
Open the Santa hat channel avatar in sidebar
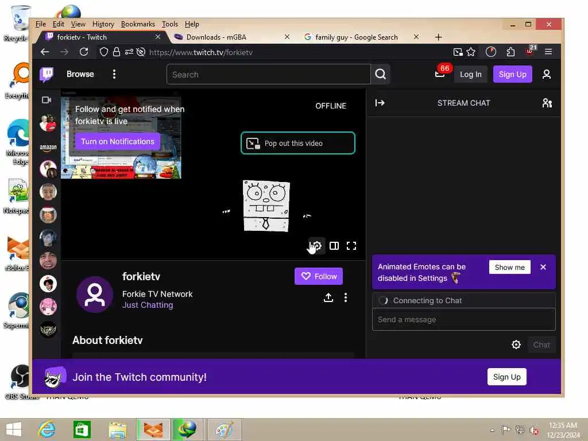(x=48, y=215)
